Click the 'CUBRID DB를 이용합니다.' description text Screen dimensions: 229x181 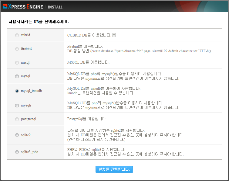[89, 35]
